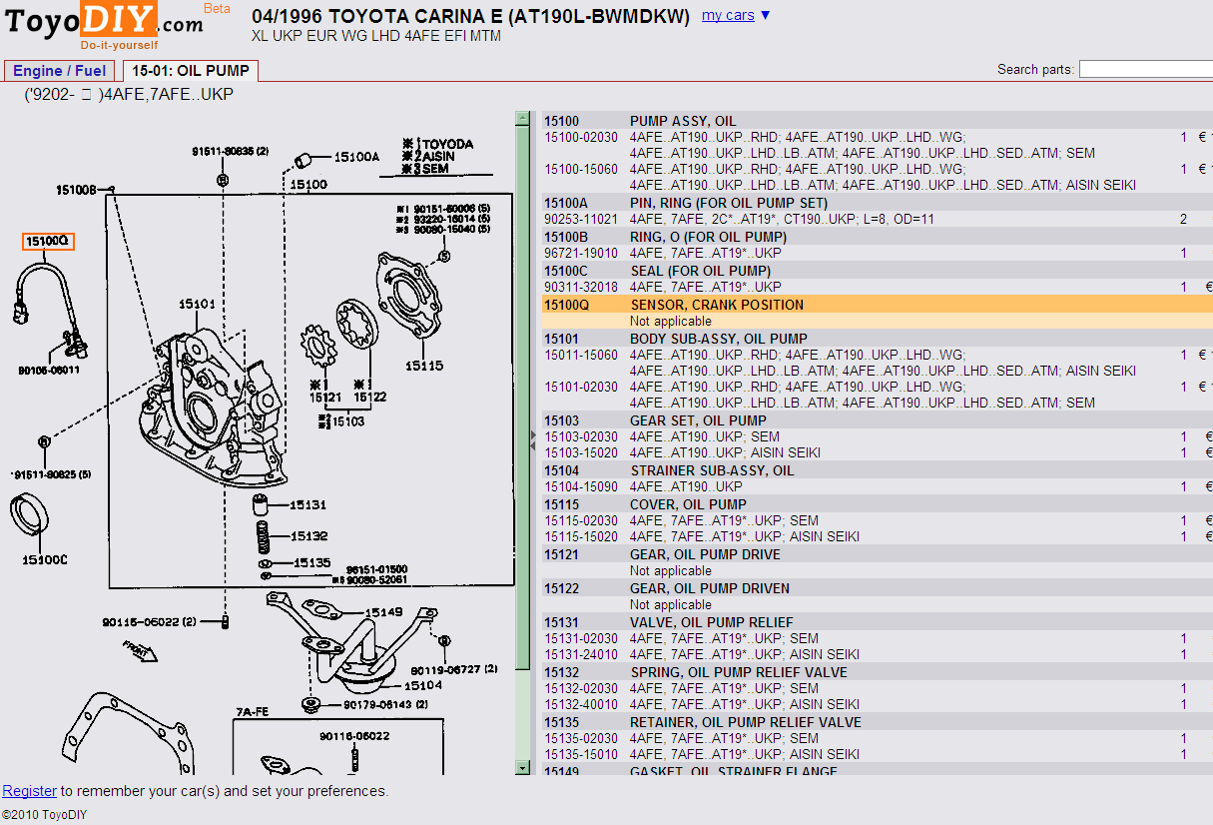
Task: Open the 'my cars' dropdown
Action: click(736, 15)
